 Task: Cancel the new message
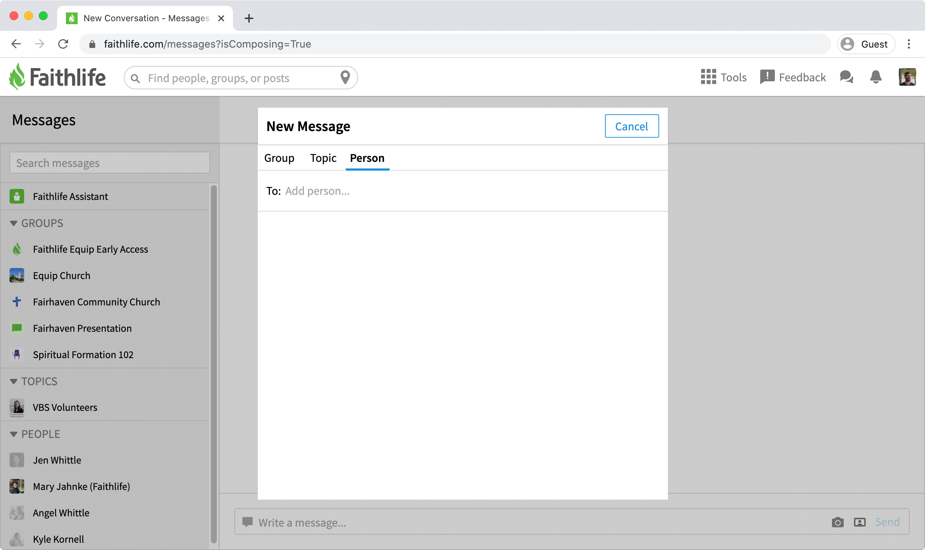coord(631,126)
